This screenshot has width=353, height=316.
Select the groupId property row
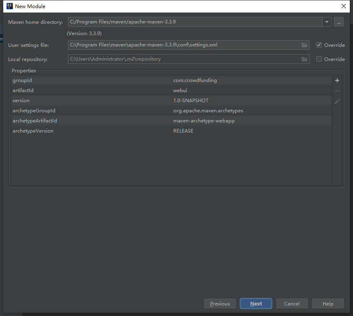tap(171, 80)
